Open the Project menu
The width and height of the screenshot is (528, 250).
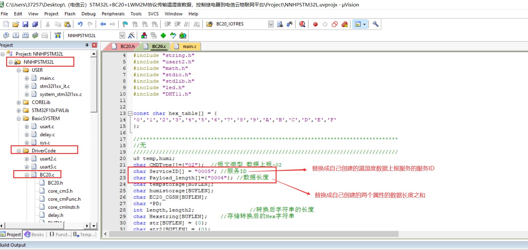pos(51,14)
